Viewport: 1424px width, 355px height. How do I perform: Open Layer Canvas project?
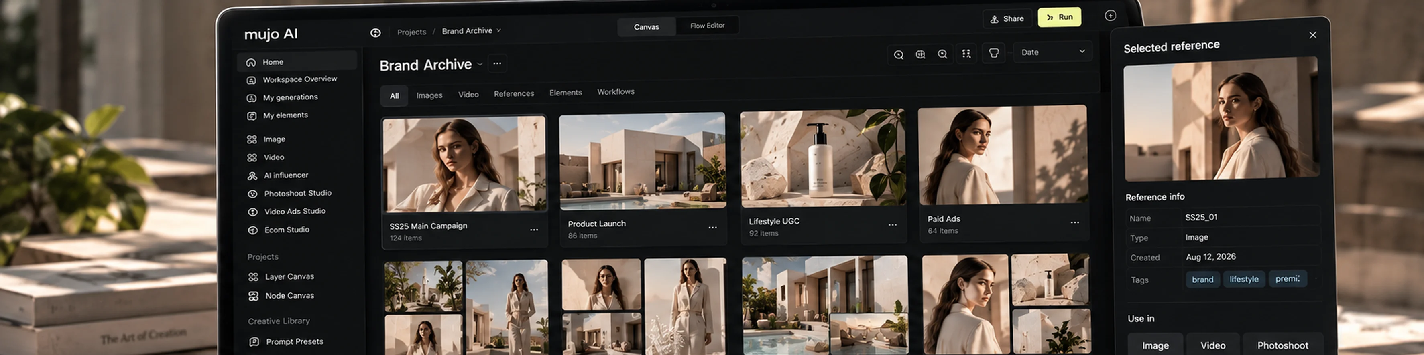click(281, 276)
